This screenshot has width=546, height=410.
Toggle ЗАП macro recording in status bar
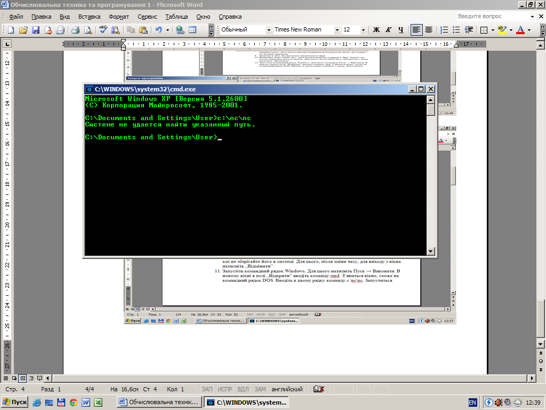pyautogui.click(x=207, y=389)
